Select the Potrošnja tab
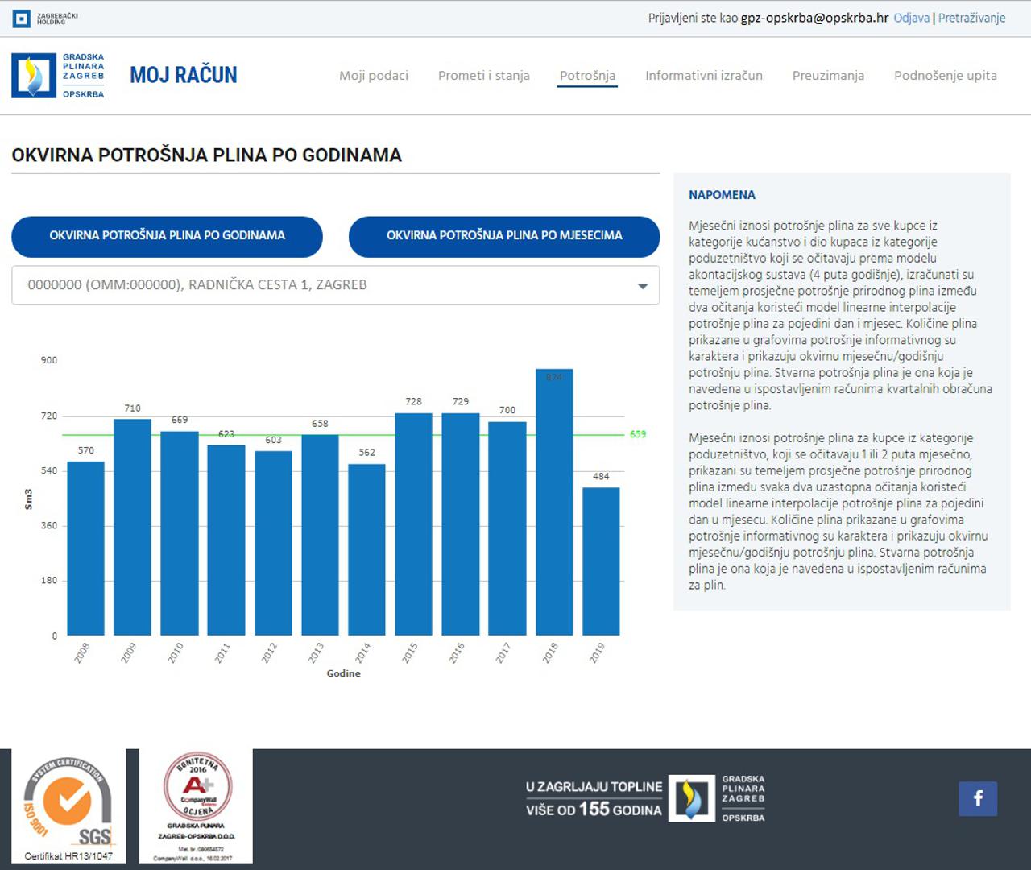This screenshot has height=870, width=1031. [x=587, y=76]
